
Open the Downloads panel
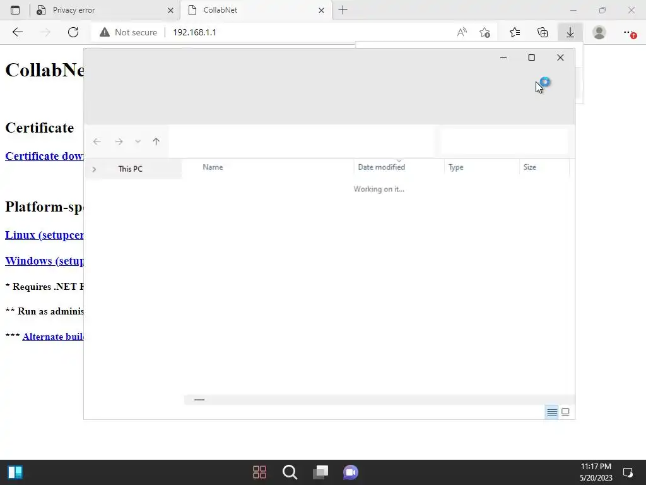tap(570, 32)
